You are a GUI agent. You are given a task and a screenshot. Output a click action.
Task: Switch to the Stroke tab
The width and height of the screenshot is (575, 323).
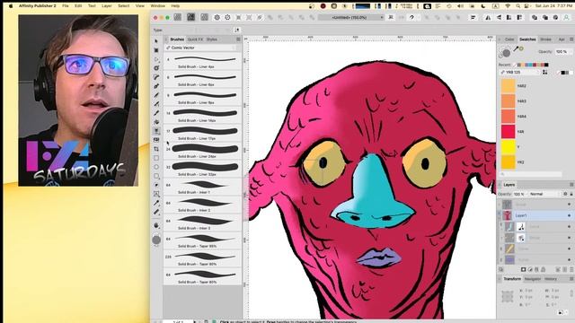[545, 39]
